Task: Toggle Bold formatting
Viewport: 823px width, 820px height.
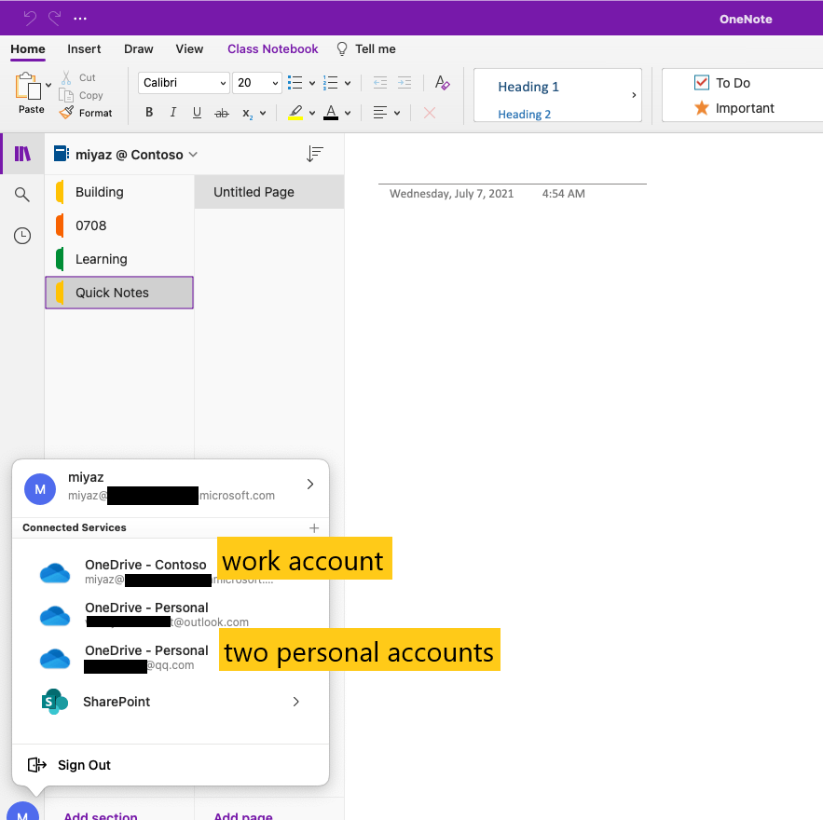Action: (x=149, y=112)
